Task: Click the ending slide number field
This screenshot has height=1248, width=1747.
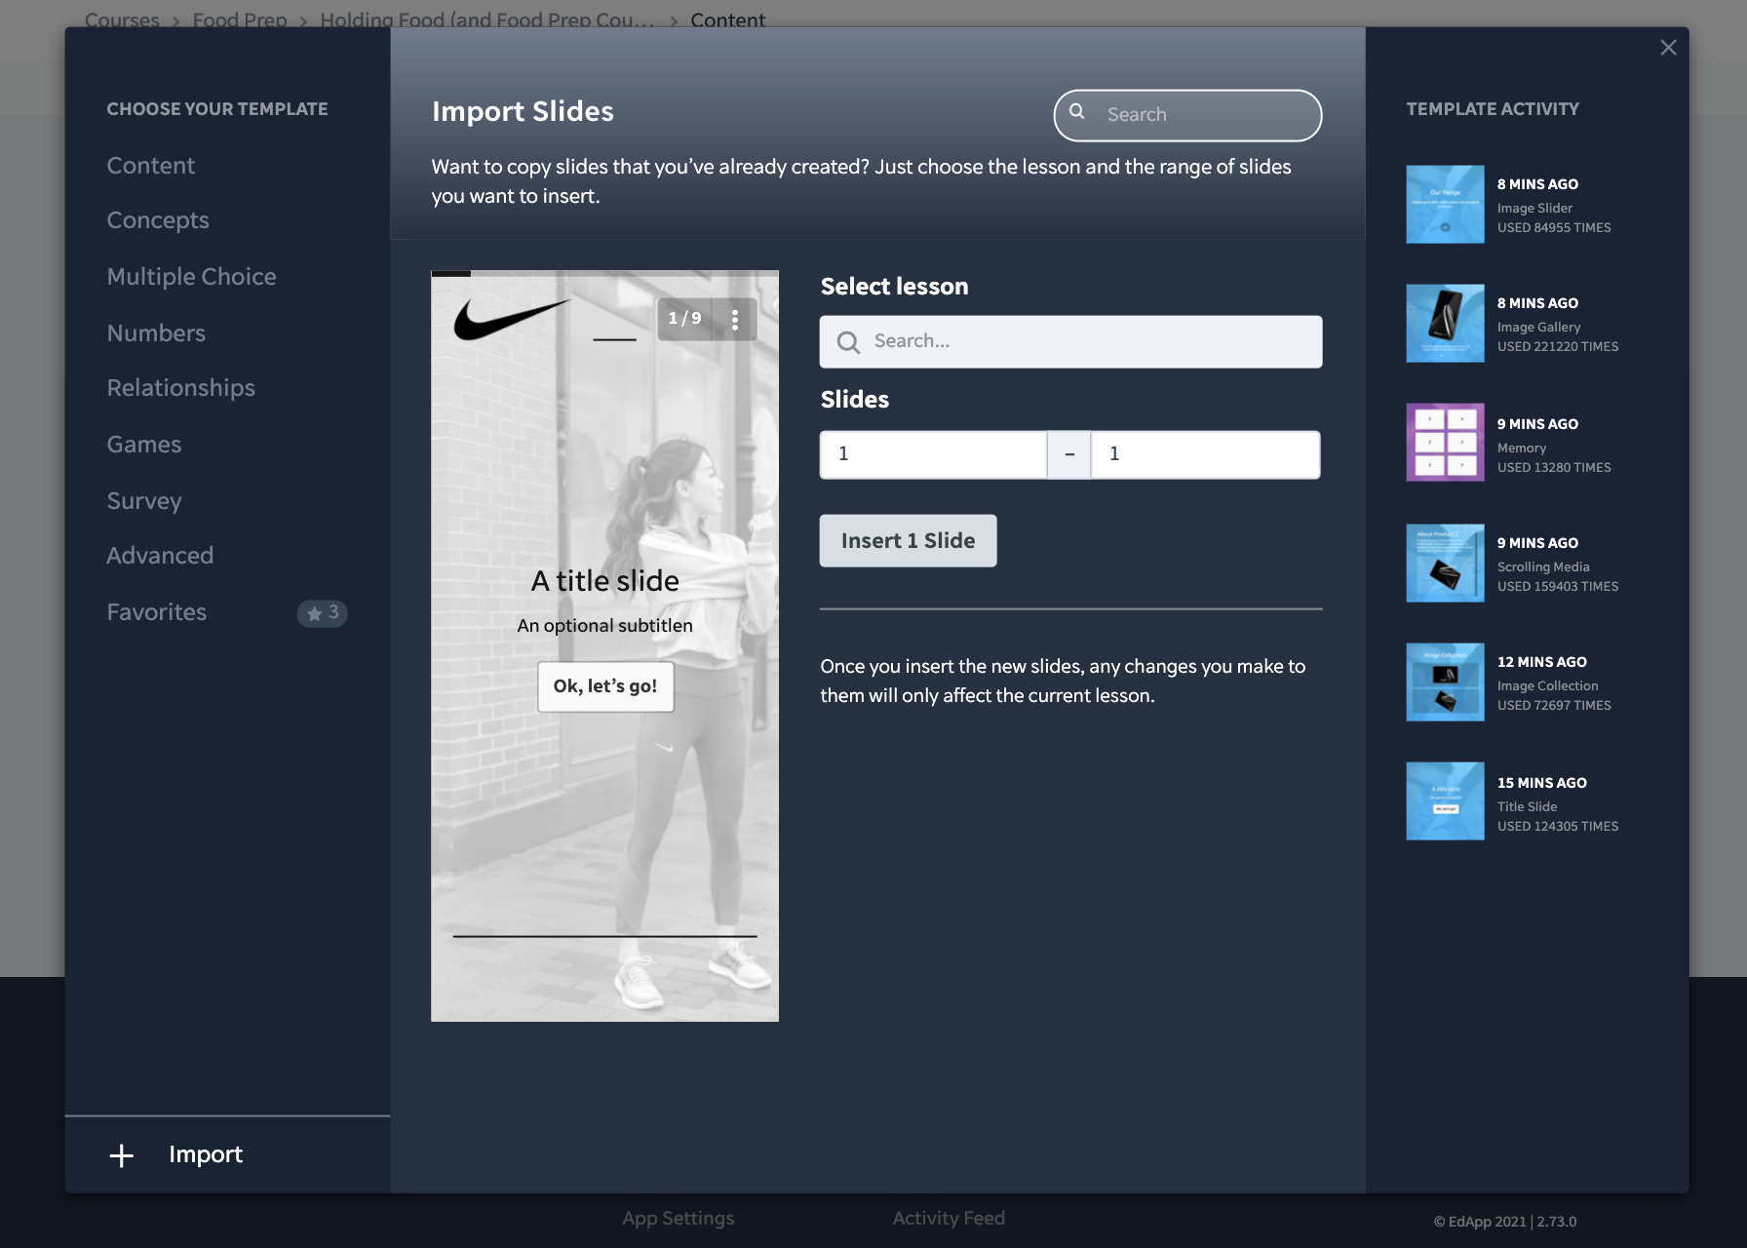Action: [1205, 454]
